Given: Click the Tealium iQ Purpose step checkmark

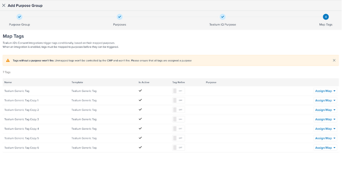Looking at the screenshot, I should [x=223, y=17].
